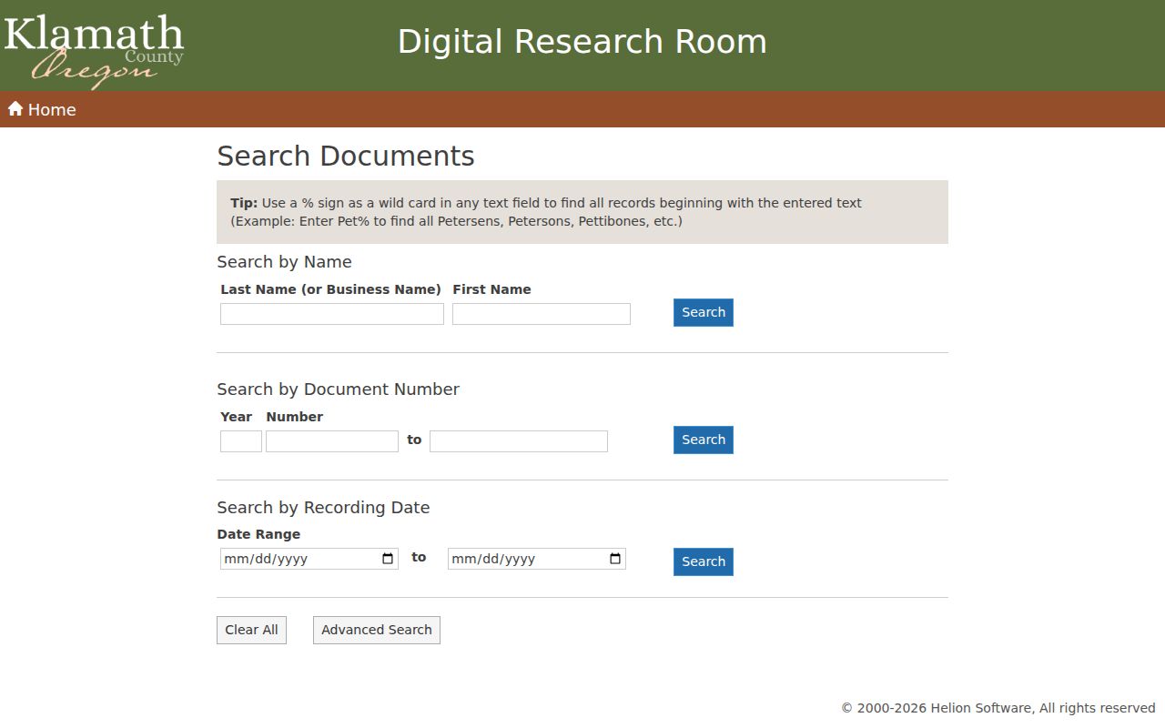Focus the ending document number field
Viewport: 1165px width, 728px height.
(x=519, y=441)
